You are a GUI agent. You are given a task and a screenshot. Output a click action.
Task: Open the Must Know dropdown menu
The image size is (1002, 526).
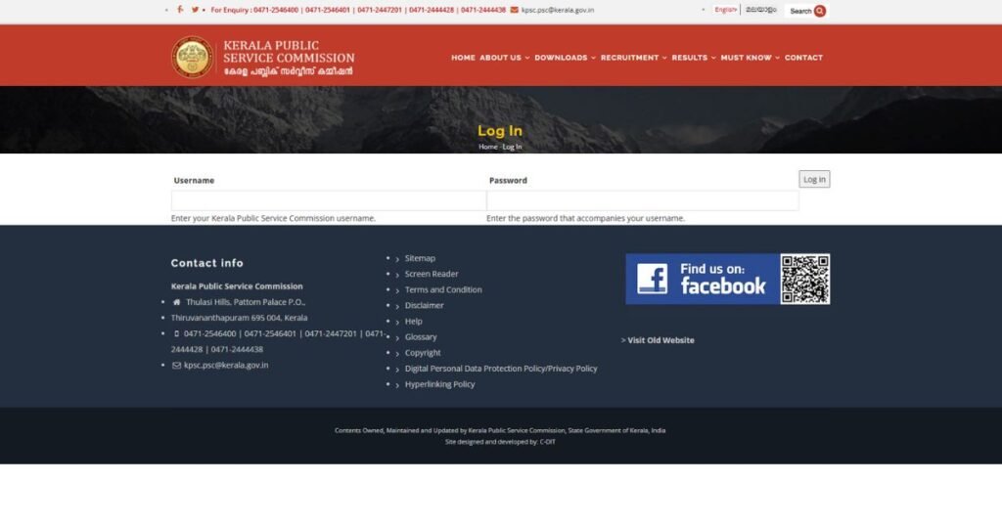pyautogui.click(x=750, y=58)
